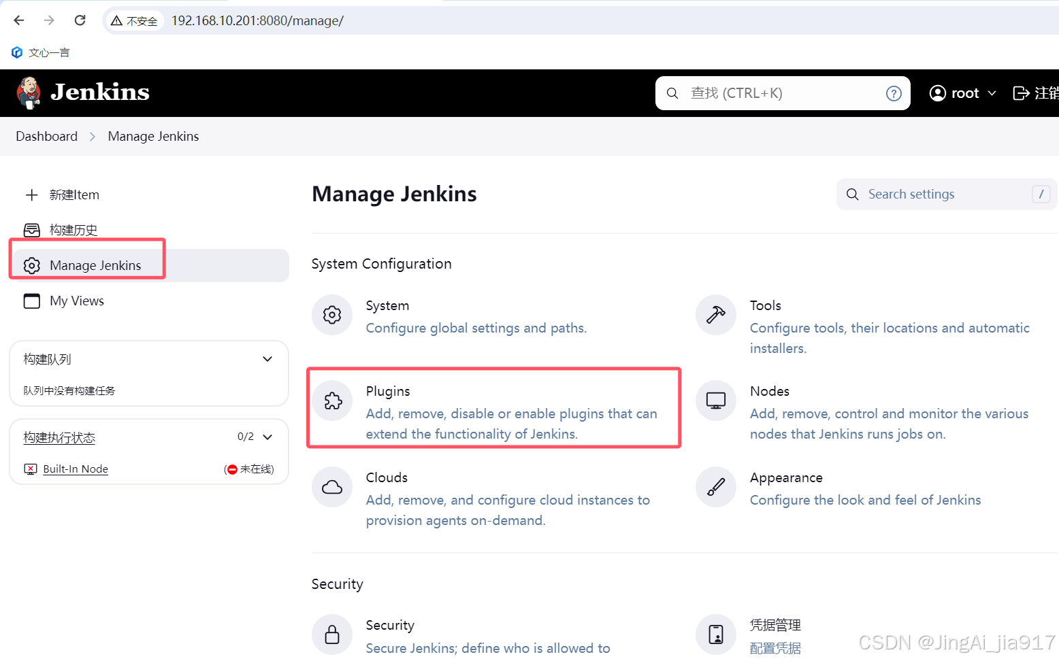Collapse the 构建队列 panel chevron
1059x661 pixels.
pyautogui.click(x=267, y=359)
